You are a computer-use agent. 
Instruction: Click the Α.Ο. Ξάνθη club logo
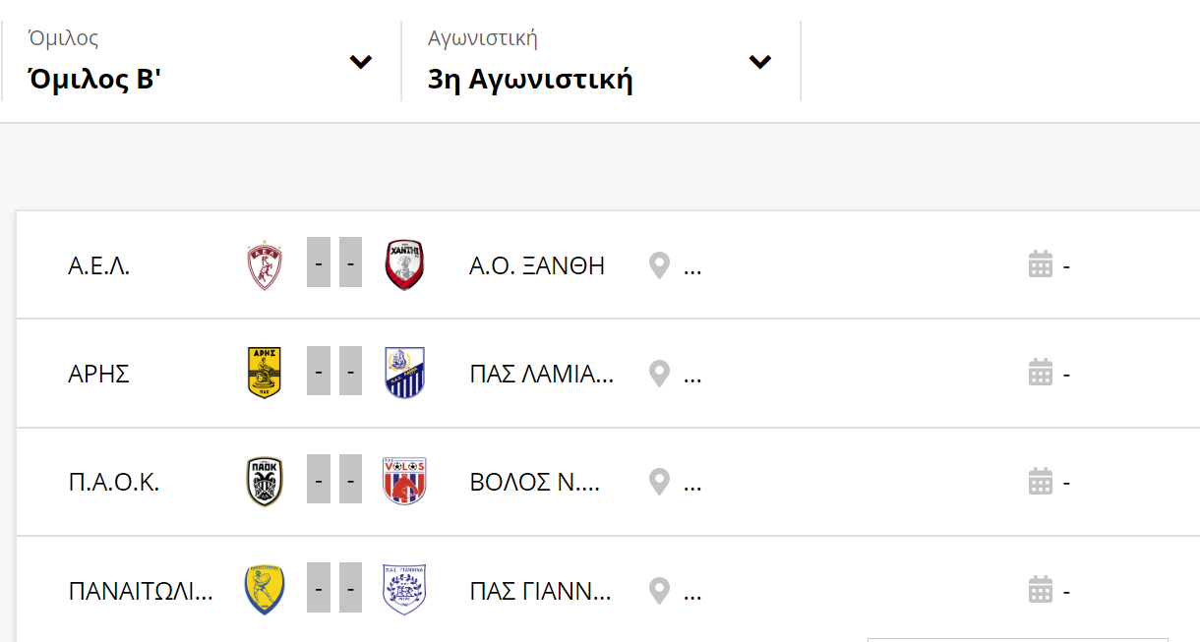[x=404, y=265]
